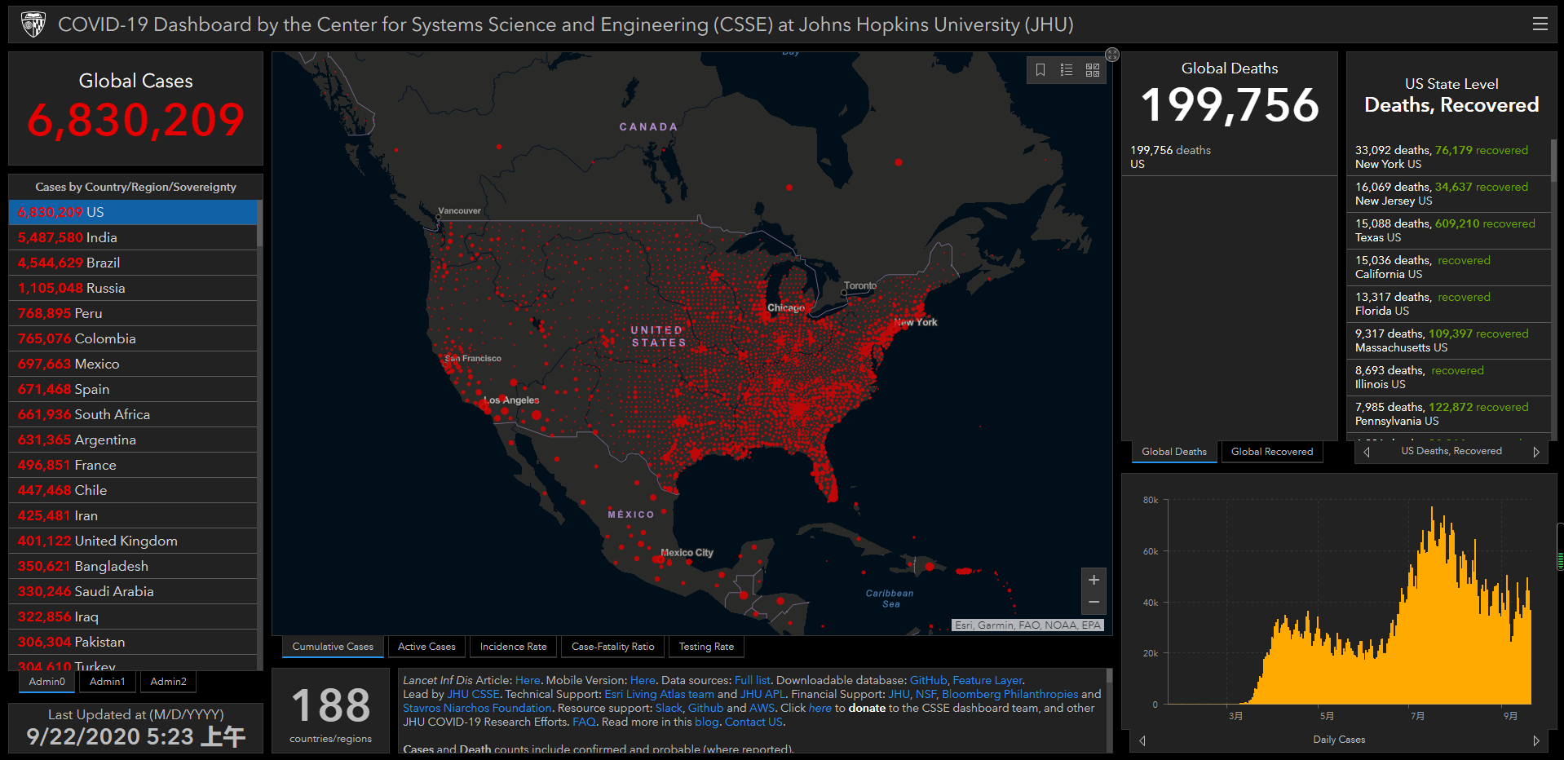Open the basemap gallery grid icon
The width and height of the screenshot is (1564, 760).
pos(1093,70)
